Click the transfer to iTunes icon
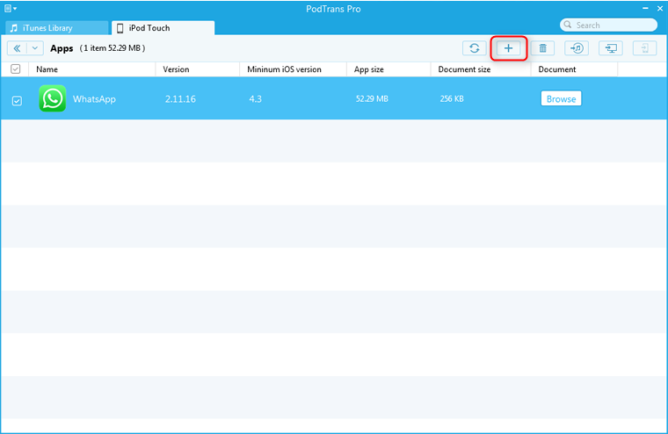The image size is (668, 434). [577, 48]
